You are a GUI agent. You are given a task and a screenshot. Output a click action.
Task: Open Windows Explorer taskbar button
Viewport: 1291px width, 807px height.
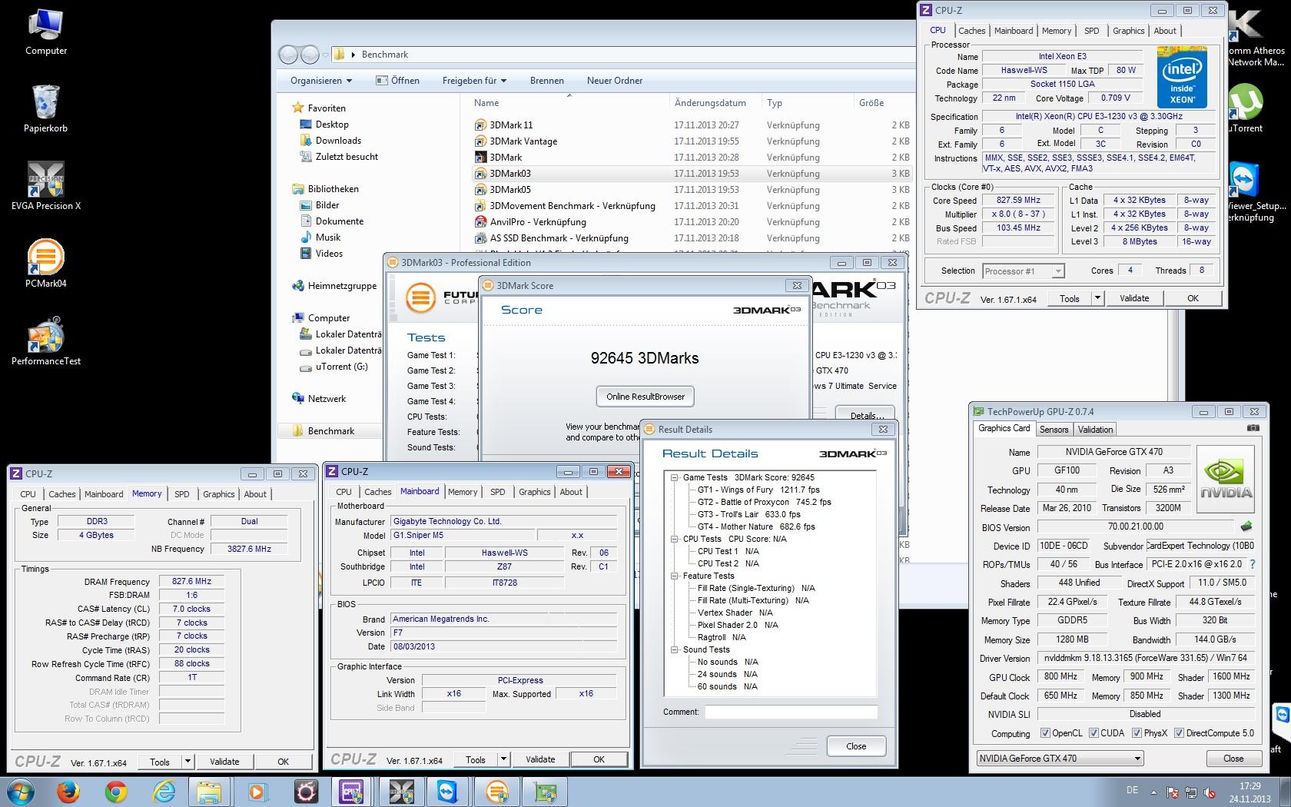tap(209, 791)
